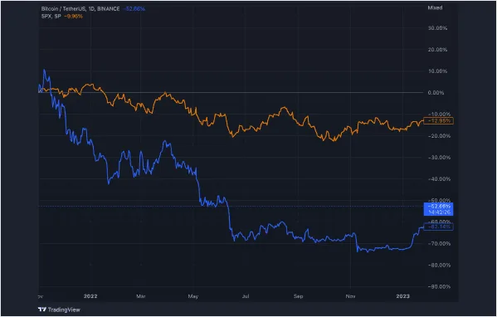
Task: Click the outlined blue -62.14% axis tag
Action: click(x=438, y=227)
